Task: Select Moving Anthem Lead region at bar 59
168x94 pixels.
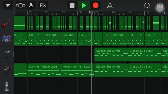Action: coord(77,70)
